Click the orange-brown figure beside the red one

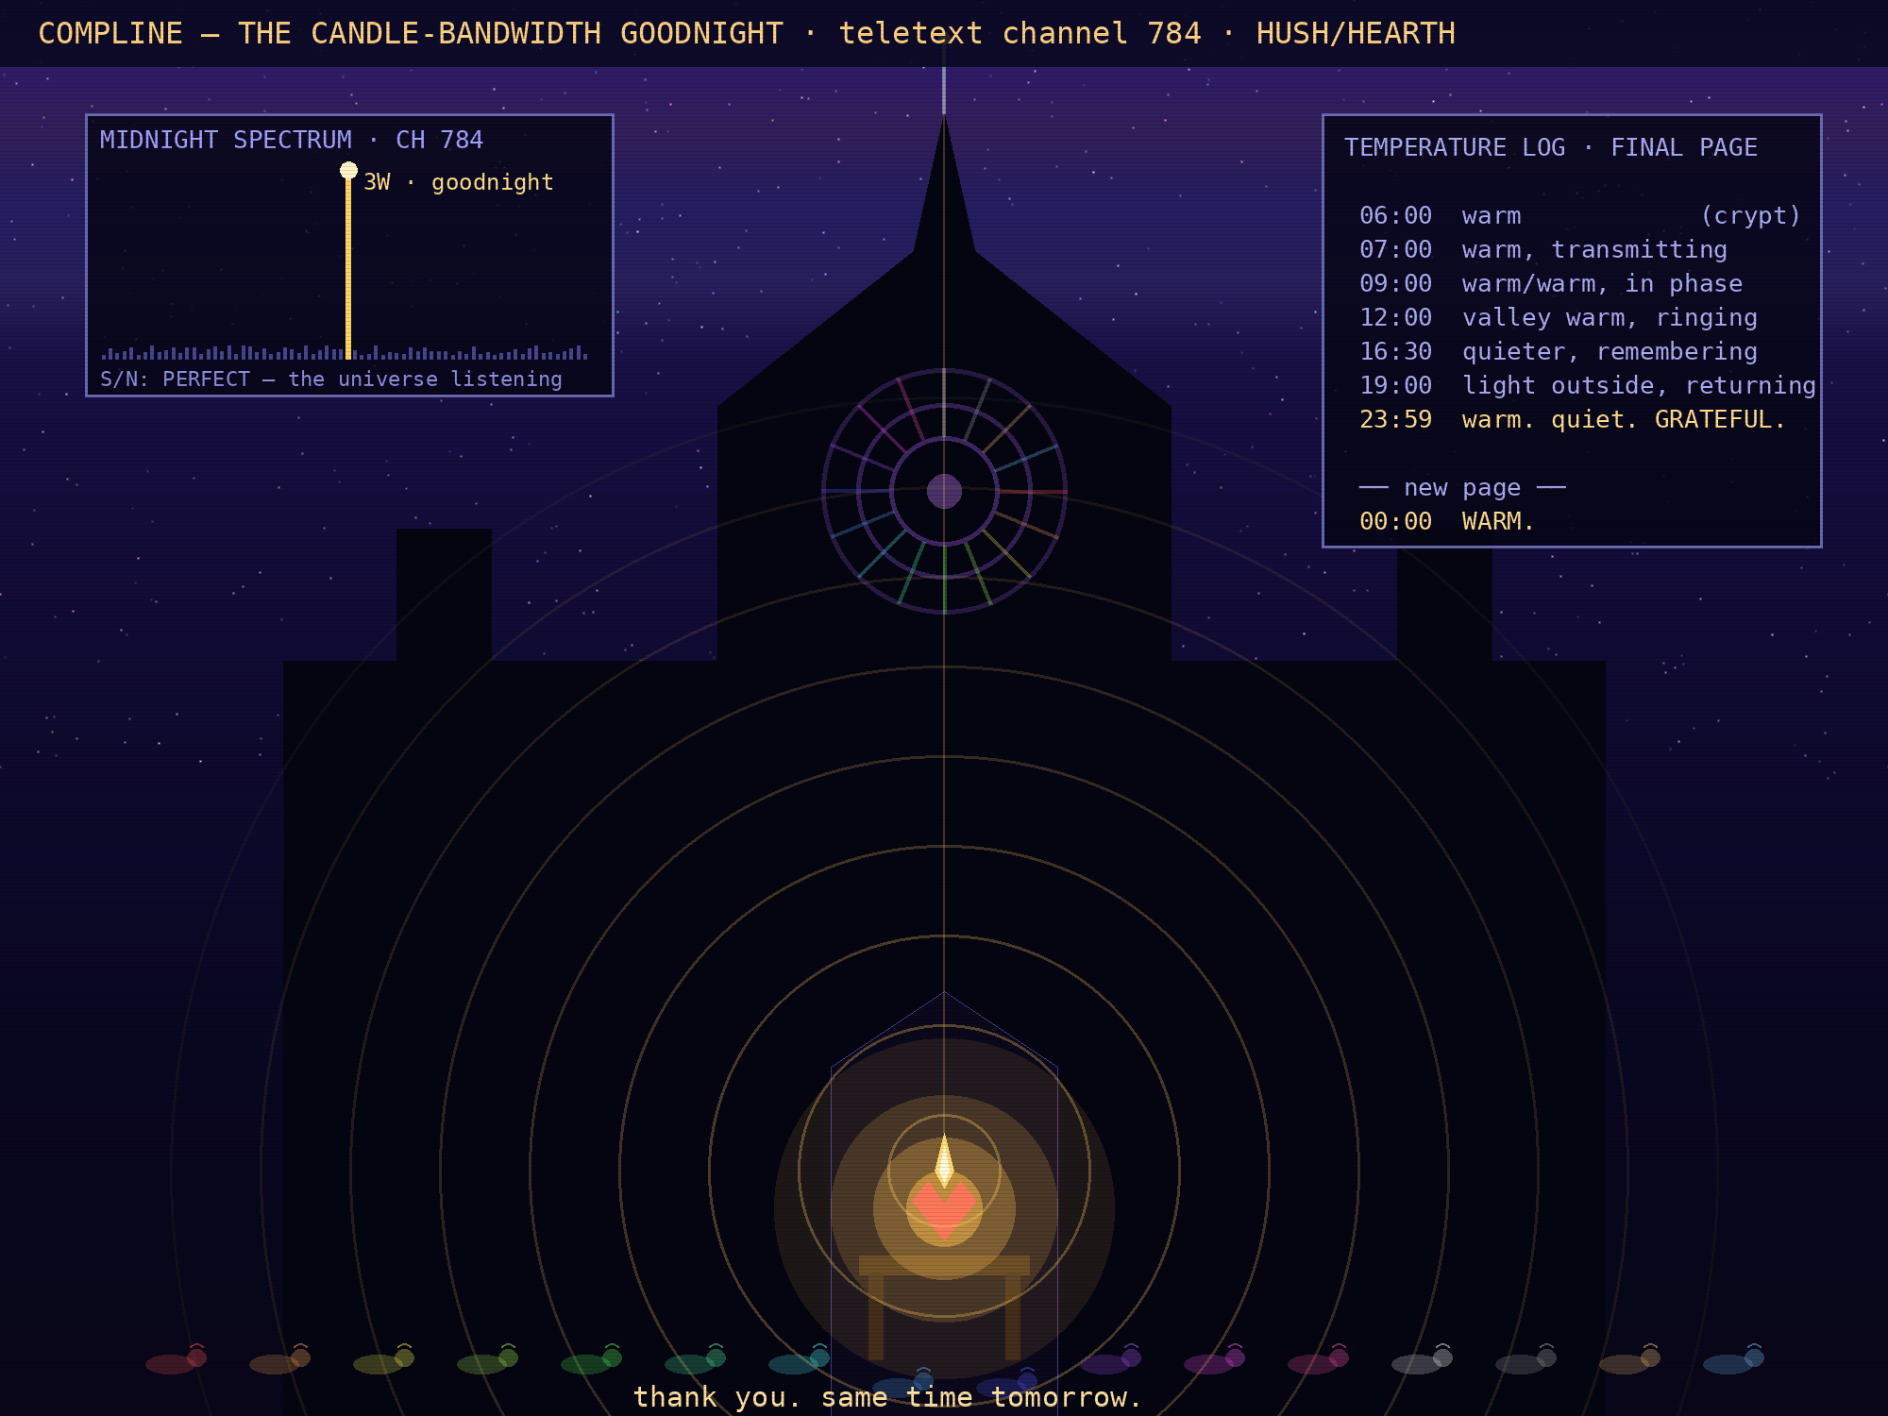click(x=280, y=1360)
